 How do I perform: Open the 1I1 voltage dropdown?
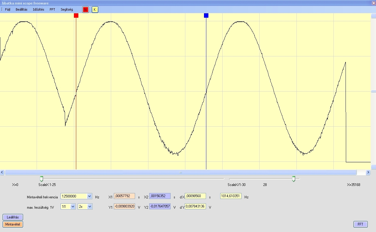[x=73, y=207]
